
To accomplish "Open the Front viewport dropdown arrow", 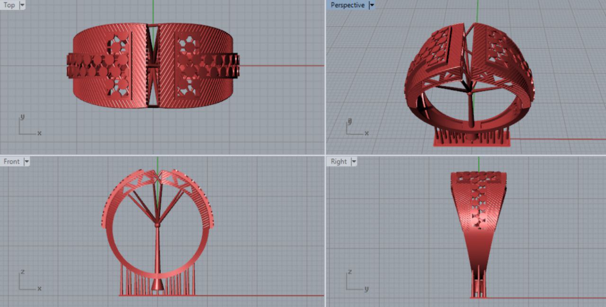I will 27,162.
